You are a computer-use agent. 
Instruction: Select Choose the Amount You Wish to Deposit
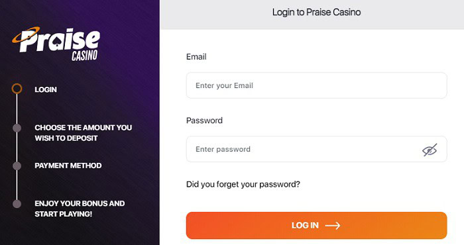coord(83,132)
